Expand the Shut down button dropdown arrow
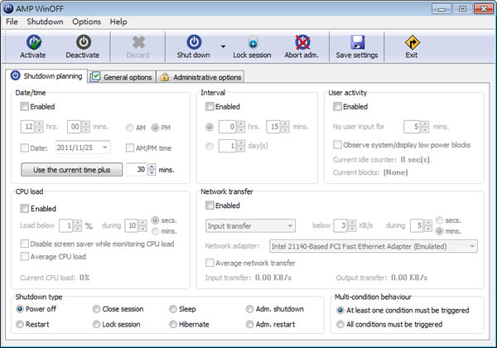 (x=223, y=46)
